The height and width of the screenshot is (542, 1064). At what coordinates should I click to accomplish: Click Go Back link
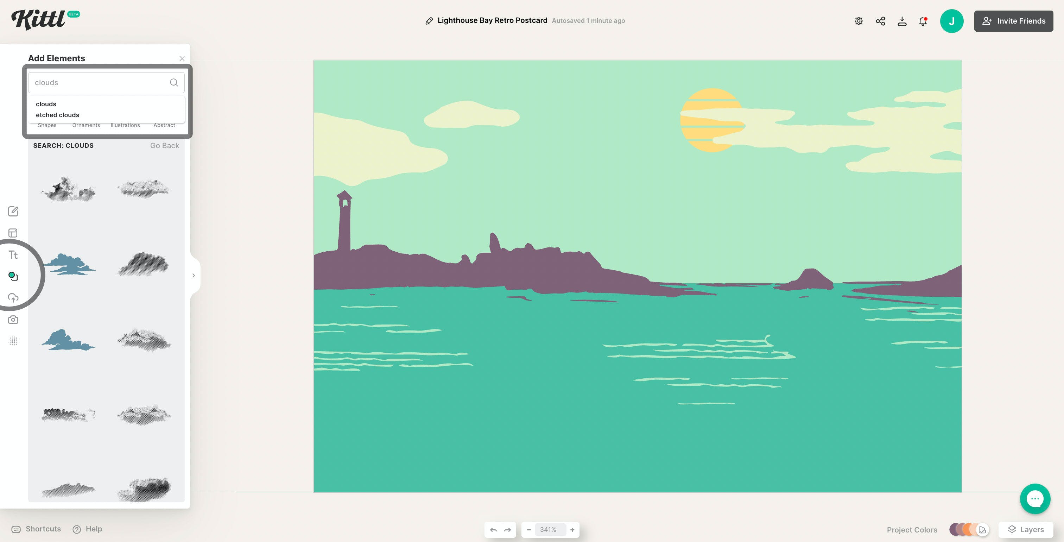coord(164,145)
